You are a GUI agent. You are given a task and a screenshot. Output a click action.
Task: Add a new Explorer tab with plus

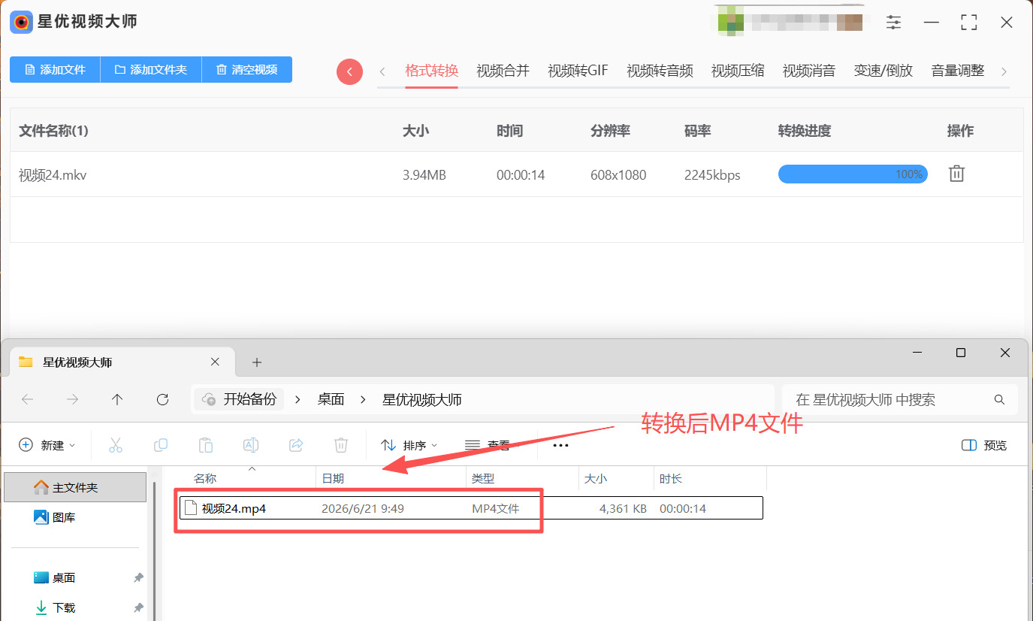click(x=257, y=362)
